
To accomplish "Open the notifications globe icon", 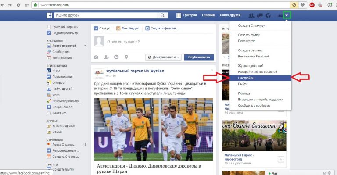I will tap(268, 15).
